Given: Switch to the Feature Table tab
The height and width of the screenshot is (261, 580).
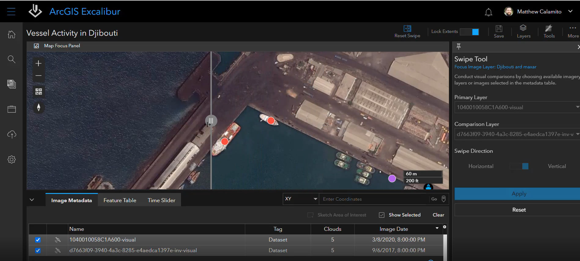Looking at the screenshot, I should [x=120, y=200].
